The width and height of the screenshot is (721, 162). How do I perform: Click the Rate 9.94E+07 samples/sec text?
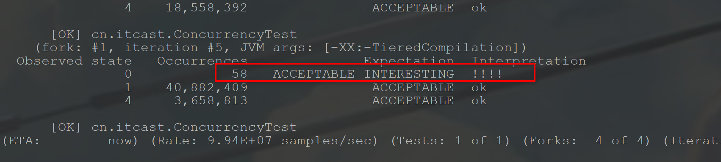tap(264, 140)
